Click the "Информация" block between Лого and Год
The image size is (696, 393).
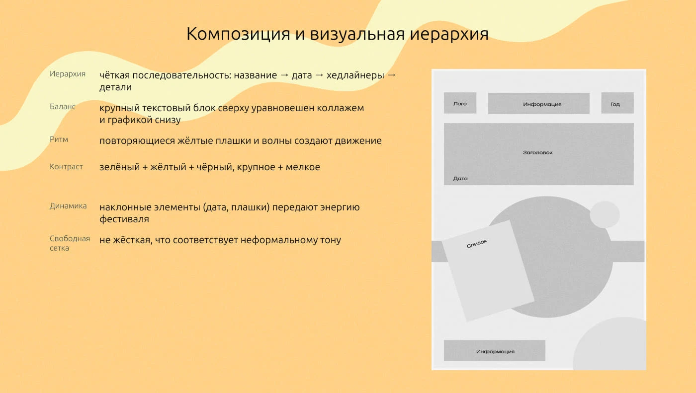[539, 104]
